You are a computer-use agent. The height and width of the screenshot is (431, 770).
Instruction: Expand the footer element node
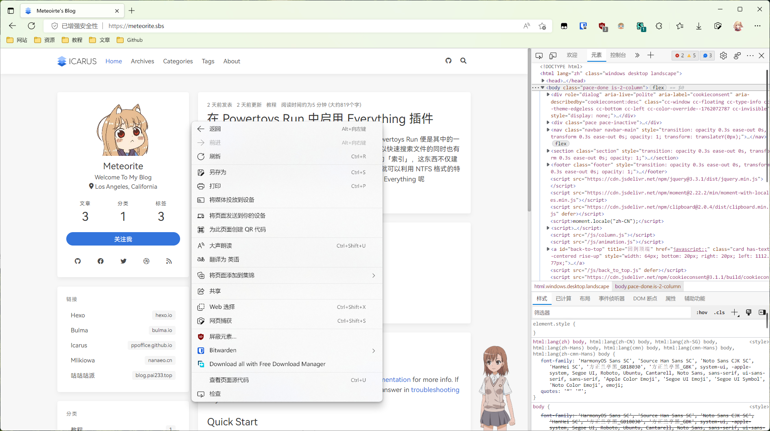click(548, 165)
